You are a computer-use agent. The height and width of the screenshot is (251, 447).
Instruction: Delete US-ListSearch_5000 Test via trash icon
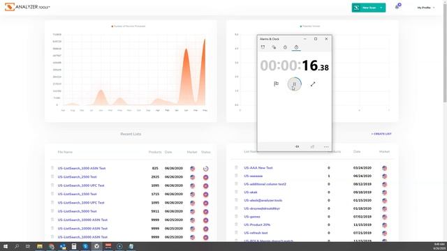pyautogui.click(x=52, y=211)
